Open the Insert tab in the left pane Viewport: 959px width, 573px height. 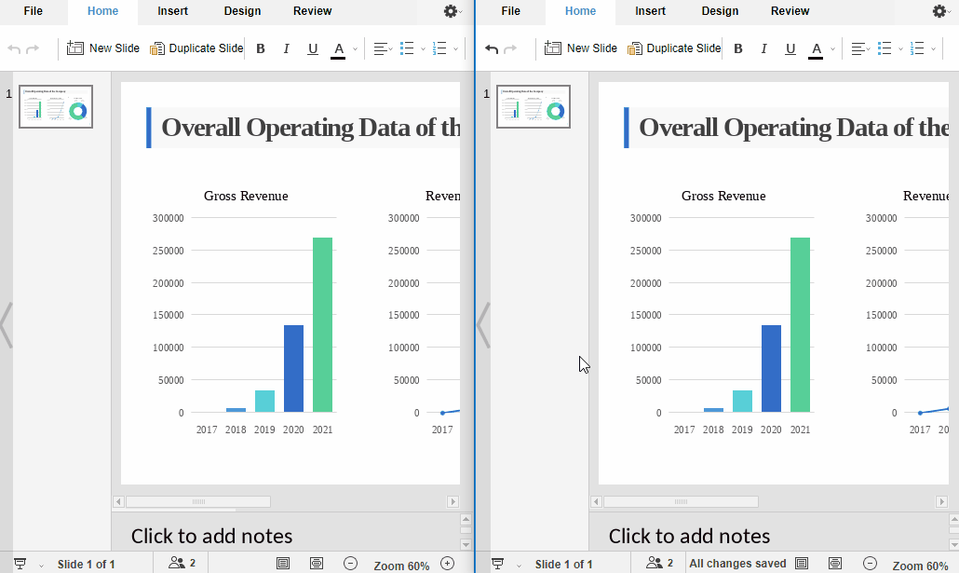[172, 11]
